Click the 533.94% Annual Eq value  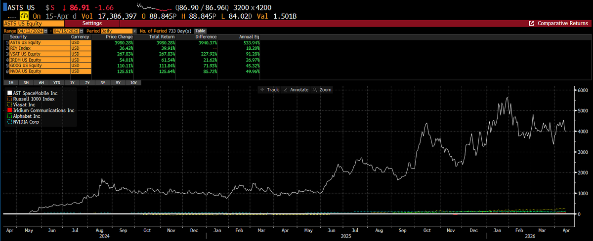pyautogui.click(x=251, y=43)
